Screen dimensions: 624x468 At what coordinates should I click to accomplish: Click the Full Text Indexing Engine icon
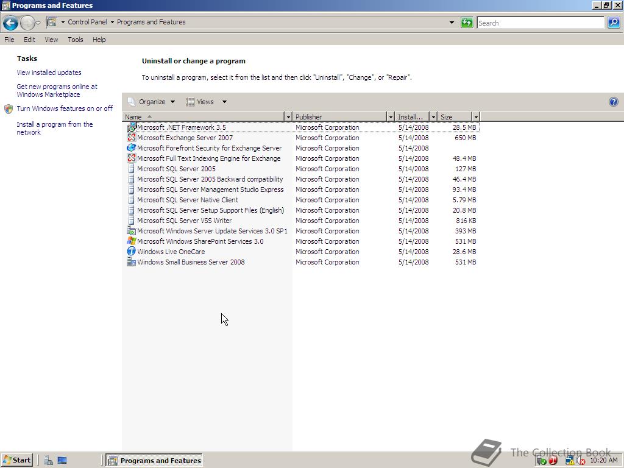pyautogui.click(x=132, y=158)
